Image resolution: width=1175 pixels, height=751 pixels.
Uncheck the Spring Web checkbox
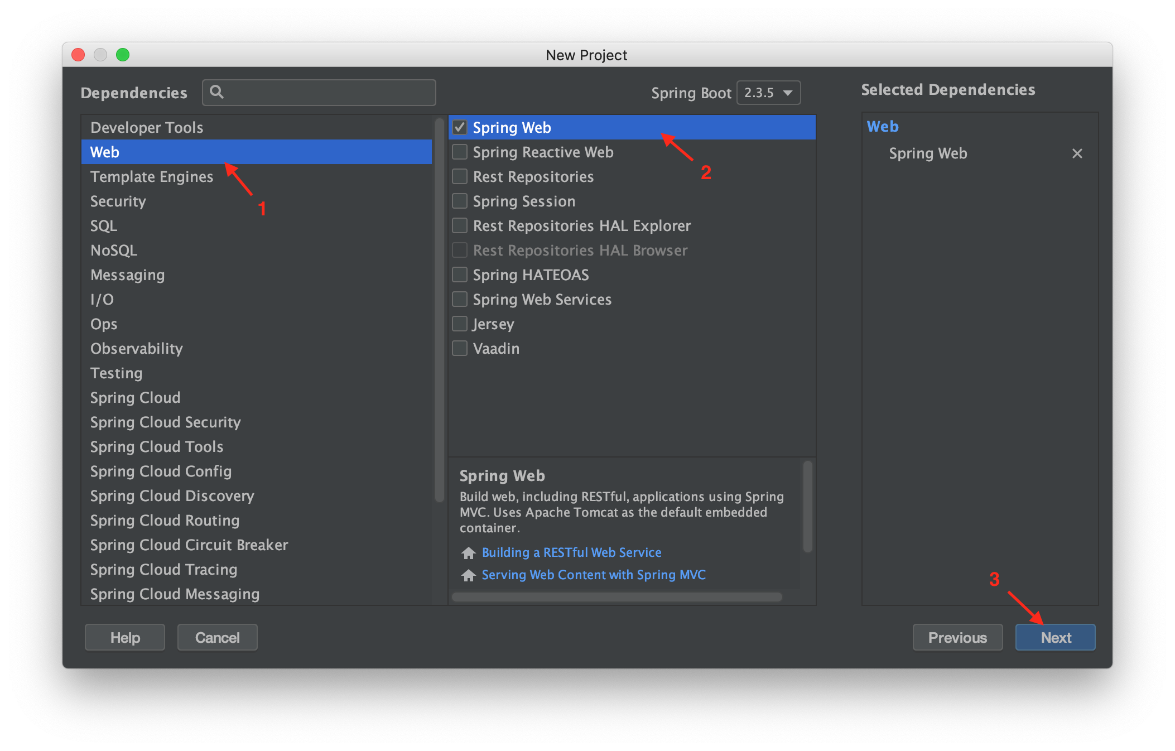coord(460,127)
